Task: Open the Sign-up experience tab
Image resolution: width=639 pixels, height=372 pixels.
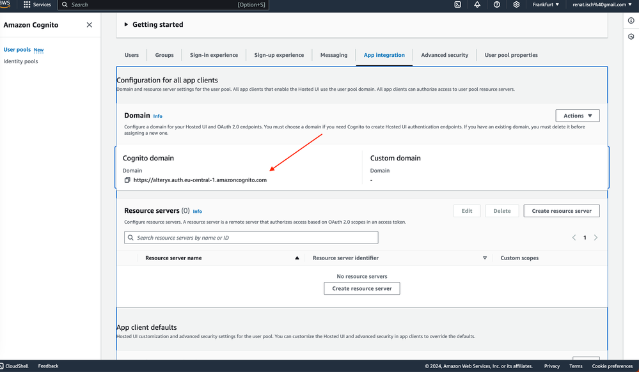Action: (279, 55)
